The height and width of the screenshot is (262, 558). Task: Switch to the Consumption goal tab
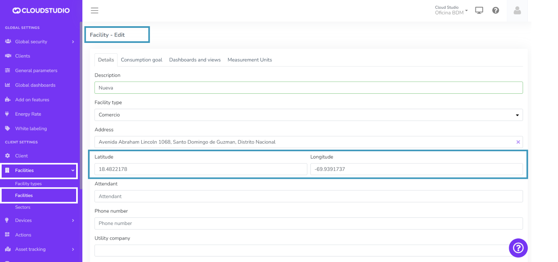point(141,60)
